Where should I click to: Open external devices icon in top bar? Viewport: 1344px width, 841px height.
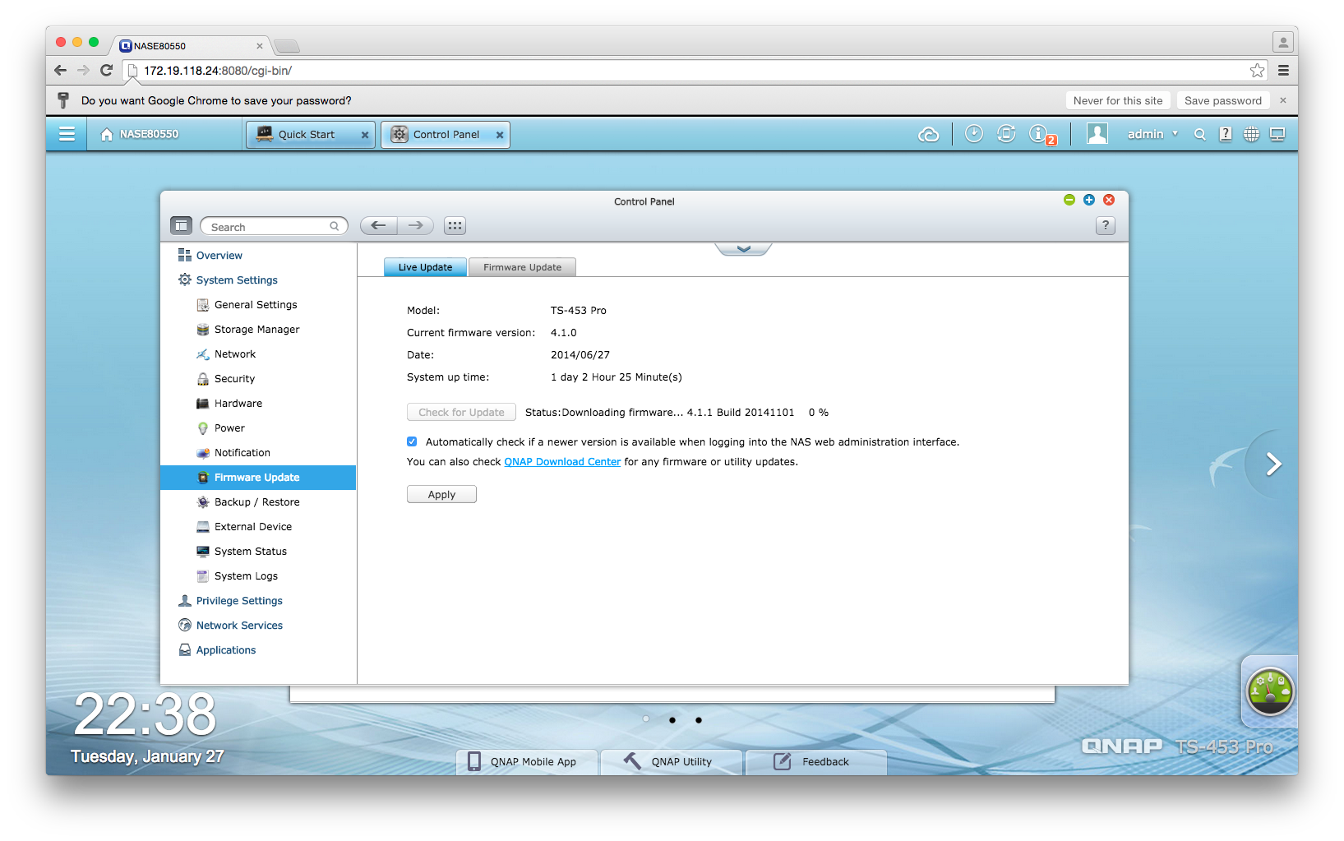[1005, 133]
